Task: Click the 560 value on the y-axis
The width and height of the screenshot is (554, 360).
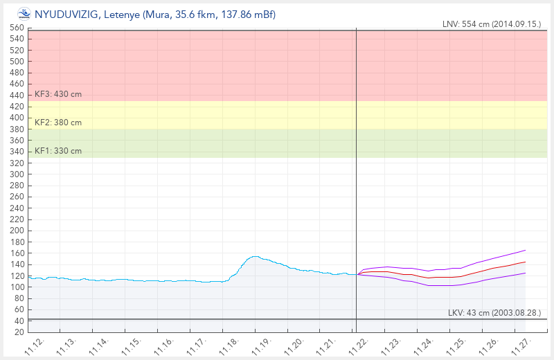Action: click(17, 28)
